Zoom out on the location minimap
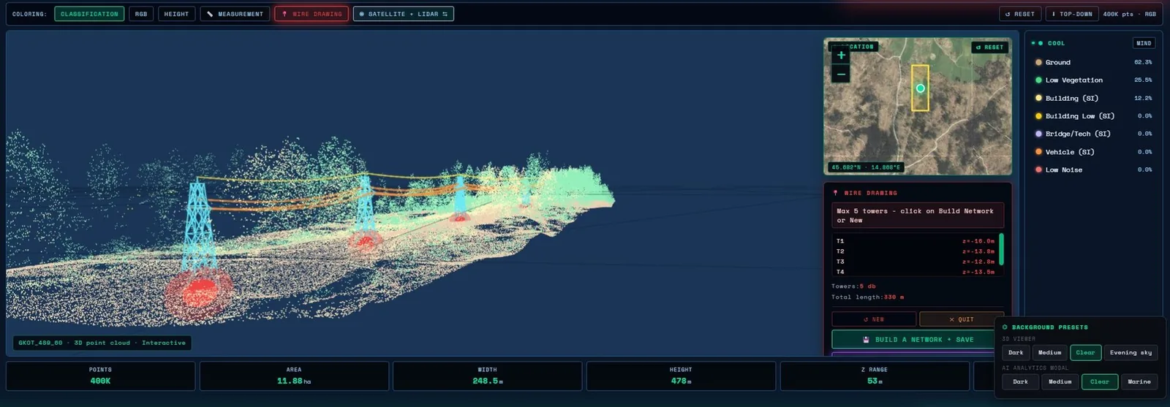Screen dimensions: 1170x407 [x=841, y=74]
